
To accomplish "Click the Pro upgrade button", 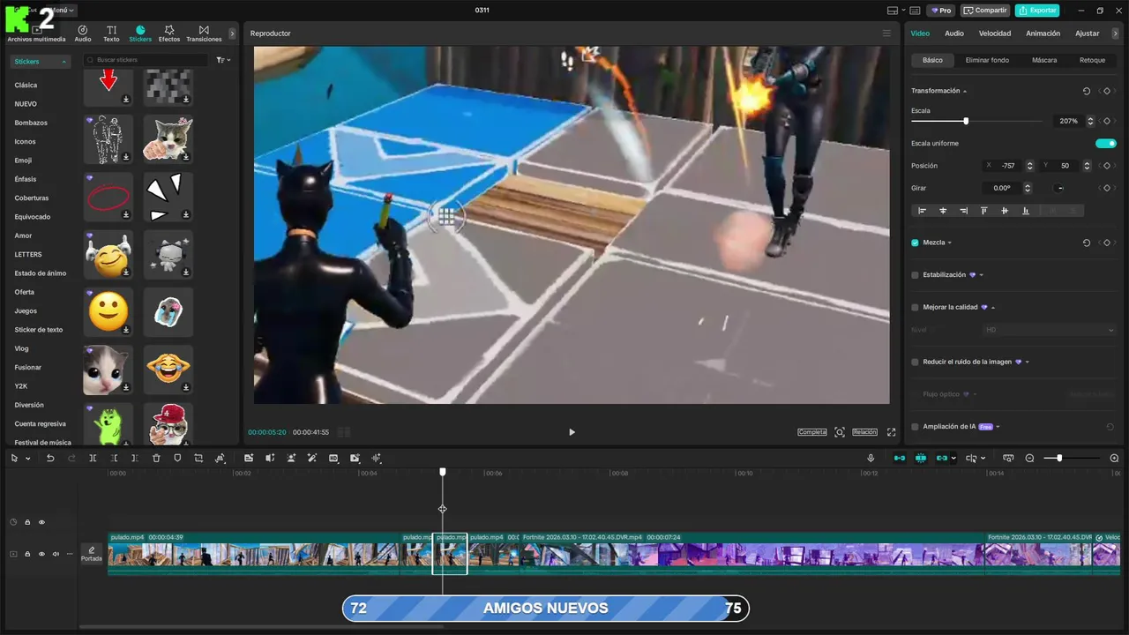I will pos(941,11).
